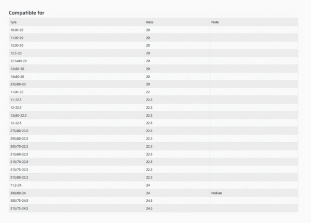Select the 10.00-20 tyre cell

[17, 30]
